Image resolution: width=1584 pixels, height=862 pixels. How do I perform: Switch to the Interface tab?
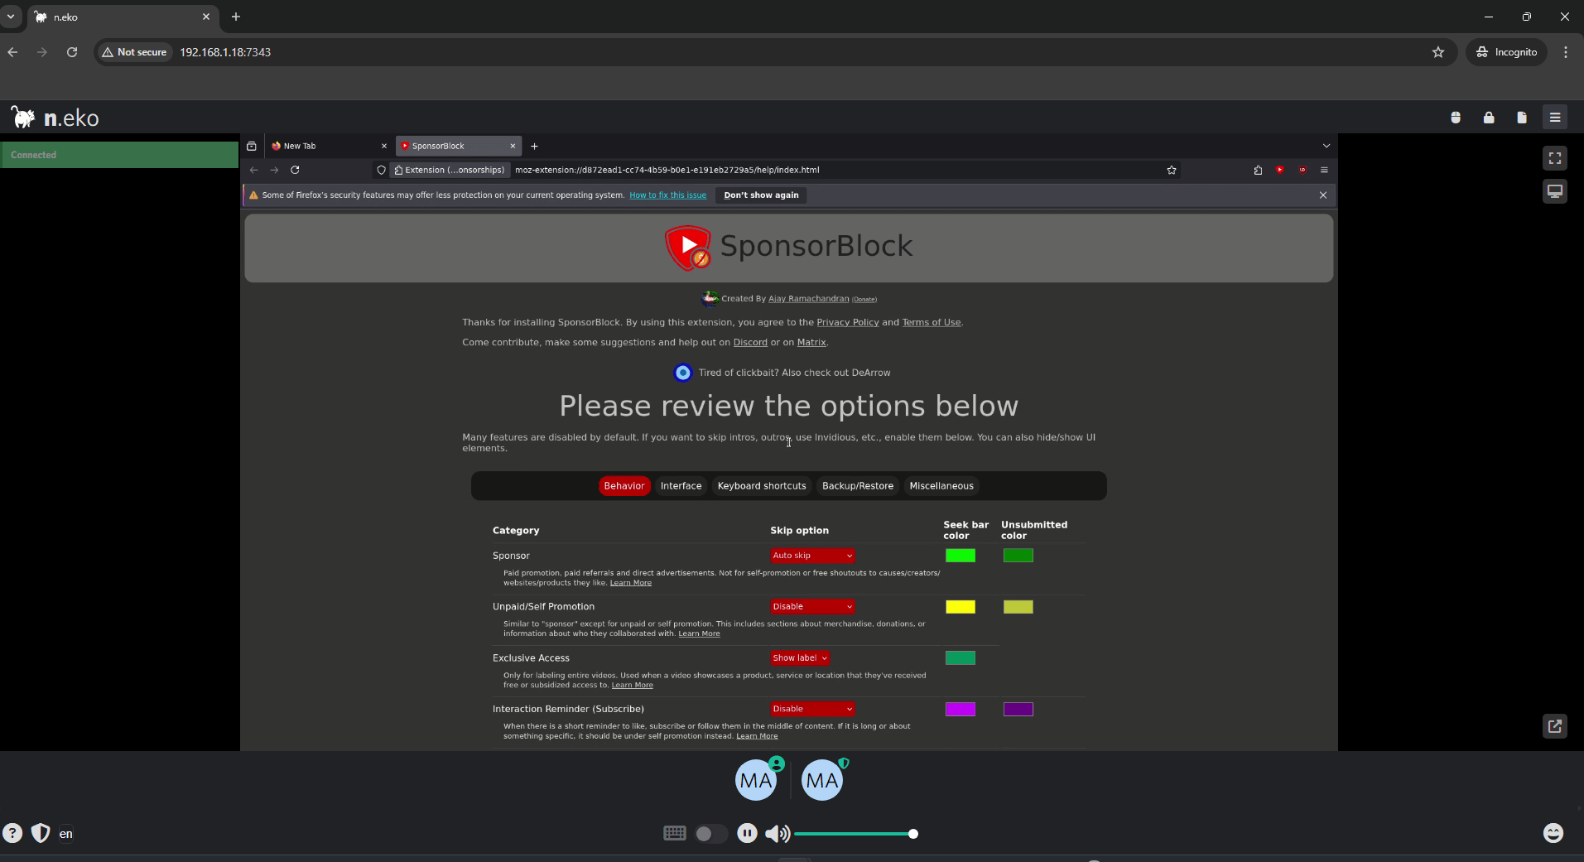681,486
